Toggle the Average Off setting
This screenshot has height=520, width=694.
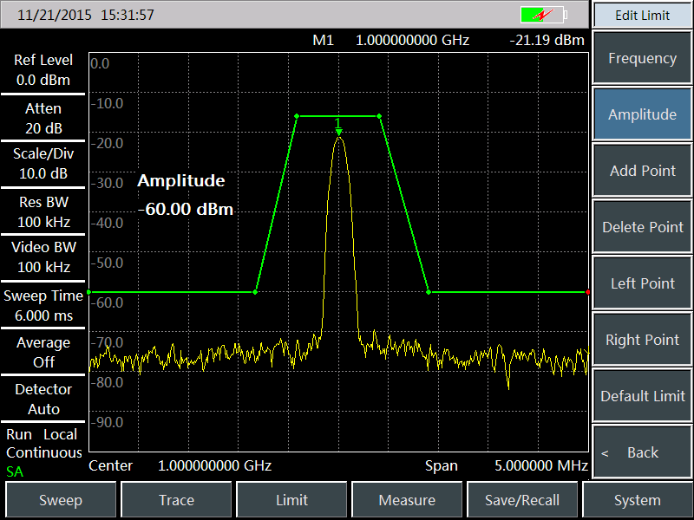(43, 353)
